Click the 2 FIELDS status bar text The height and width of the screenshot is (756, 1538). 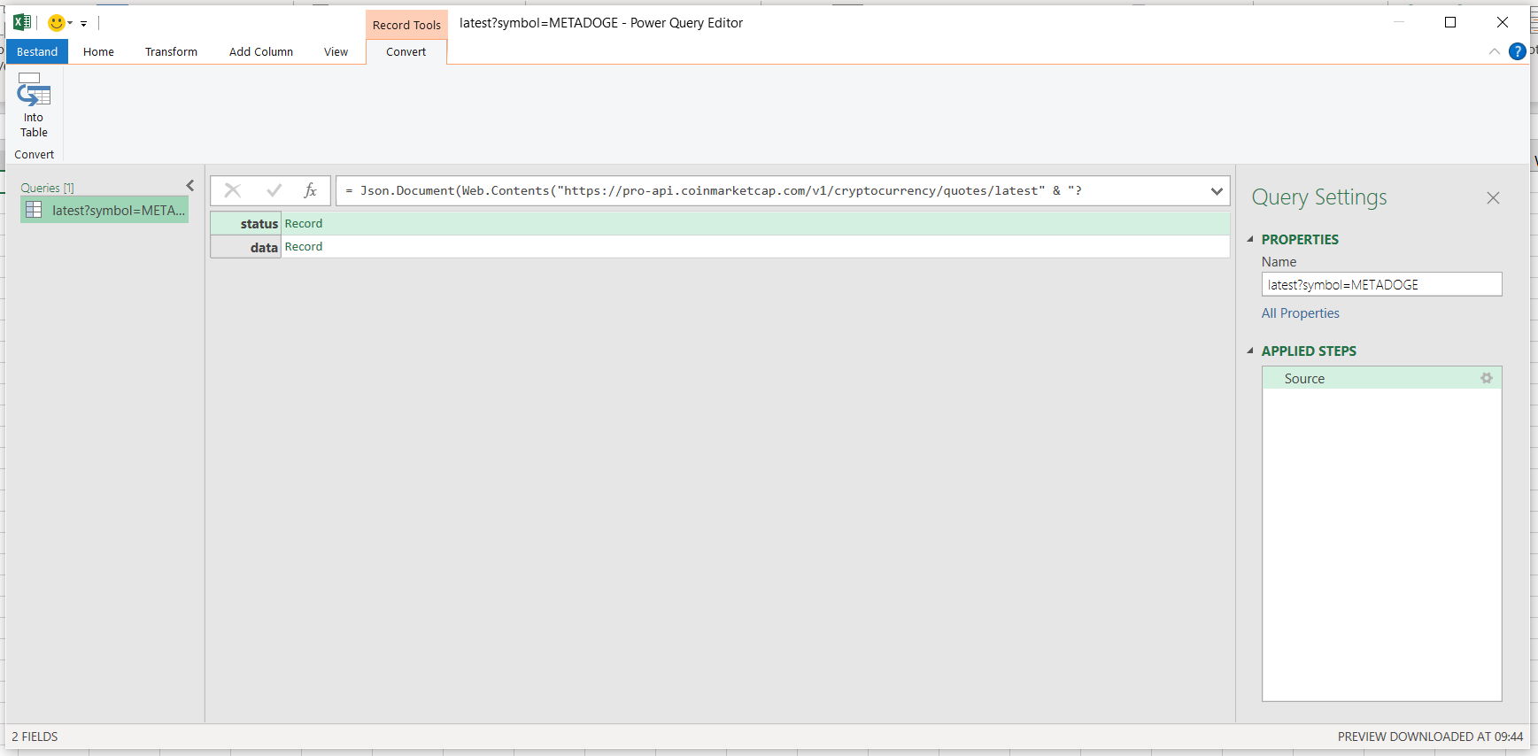pyautogui.click(x=35, y=737)
